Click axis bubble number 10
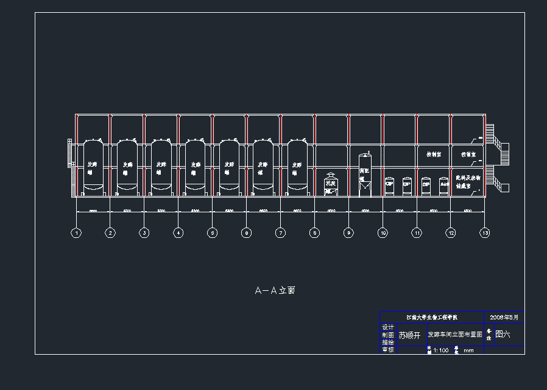Screen dimensions: 547x390 click(x=383, y=232)
